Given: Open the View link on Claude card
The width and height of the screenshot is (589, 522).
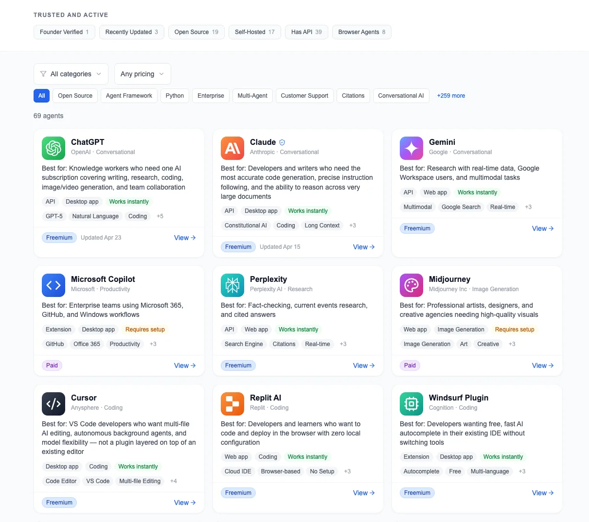Looking at the screenshot, I should [364, 247].
